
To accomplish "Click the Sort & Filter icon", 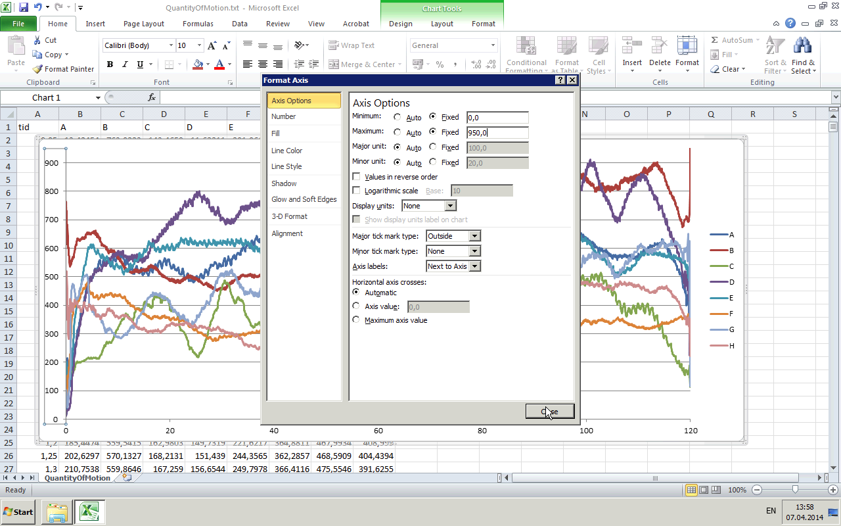I will click(775, 45).
